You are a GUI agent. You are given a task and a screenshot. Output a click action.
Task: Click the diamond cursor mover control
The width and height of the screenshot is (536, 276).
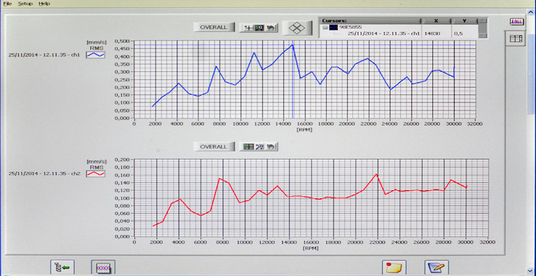point(297,28)
